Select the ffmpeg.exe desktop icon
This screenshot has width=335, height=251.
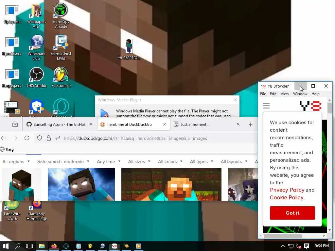click(12, 78)
